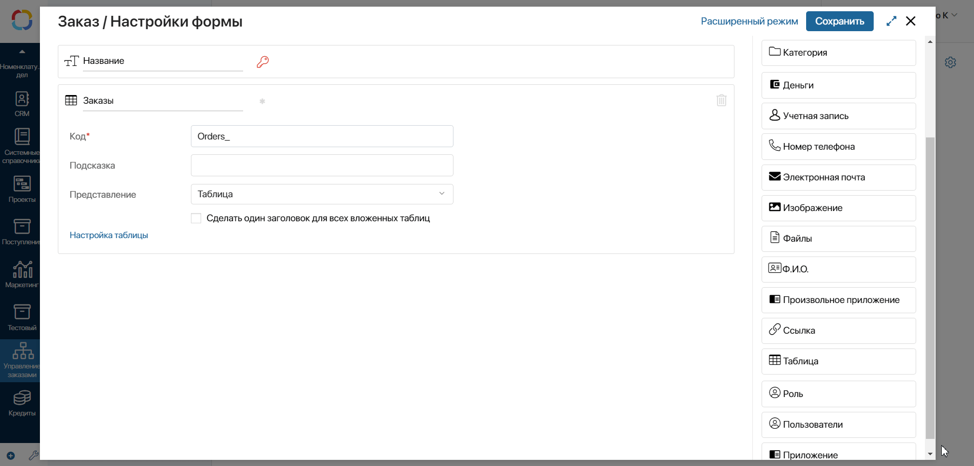Screen dimensions: 974x466
Task: Open the wrench administration icon at sidebar bottom
Action: pos(33,455)
